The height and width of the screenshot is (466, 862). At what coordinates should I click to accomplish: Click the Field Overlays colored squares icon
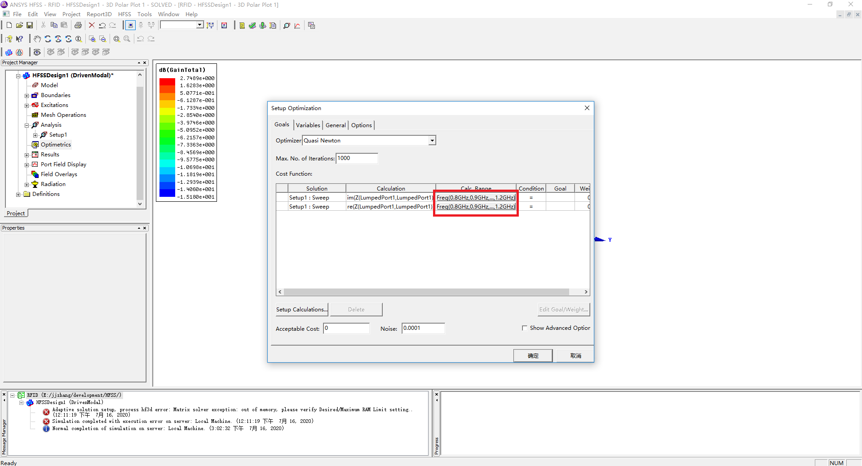(35, 174)
